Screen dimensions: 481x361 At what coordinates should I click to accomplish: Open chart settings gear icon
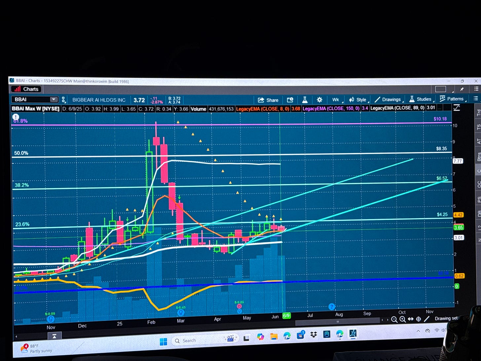pyautogui.click(x=319, y=100)
